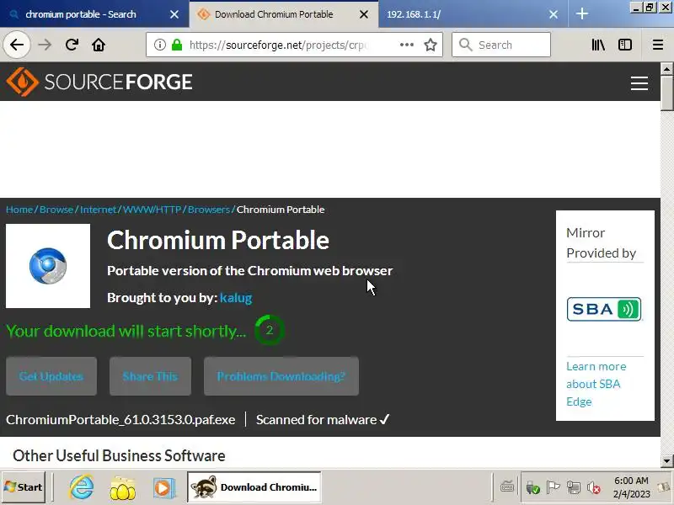Follow the Browse breadcrumb link
This screenshot has height=505, width=674.
pos(56,210)
